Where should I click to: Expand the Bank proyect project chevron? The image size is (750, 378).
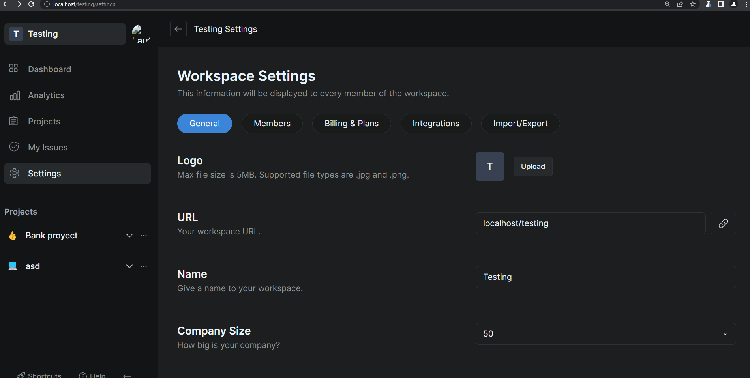point(129,236)
